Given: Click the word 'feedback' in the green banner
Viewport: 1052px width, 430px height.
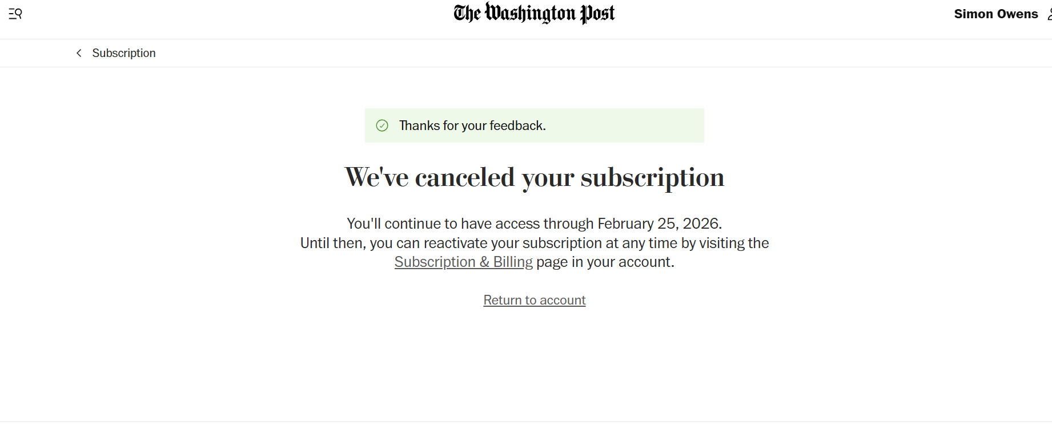Looking at the screenshot, I should [x=516, y=125].
